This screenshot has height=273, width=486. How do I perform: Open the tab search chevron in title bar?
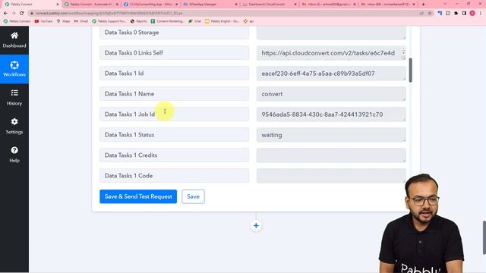tap(446, 4)
